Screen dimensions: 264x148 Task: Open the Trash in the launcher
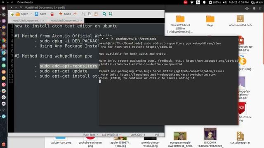pos(4,144)
